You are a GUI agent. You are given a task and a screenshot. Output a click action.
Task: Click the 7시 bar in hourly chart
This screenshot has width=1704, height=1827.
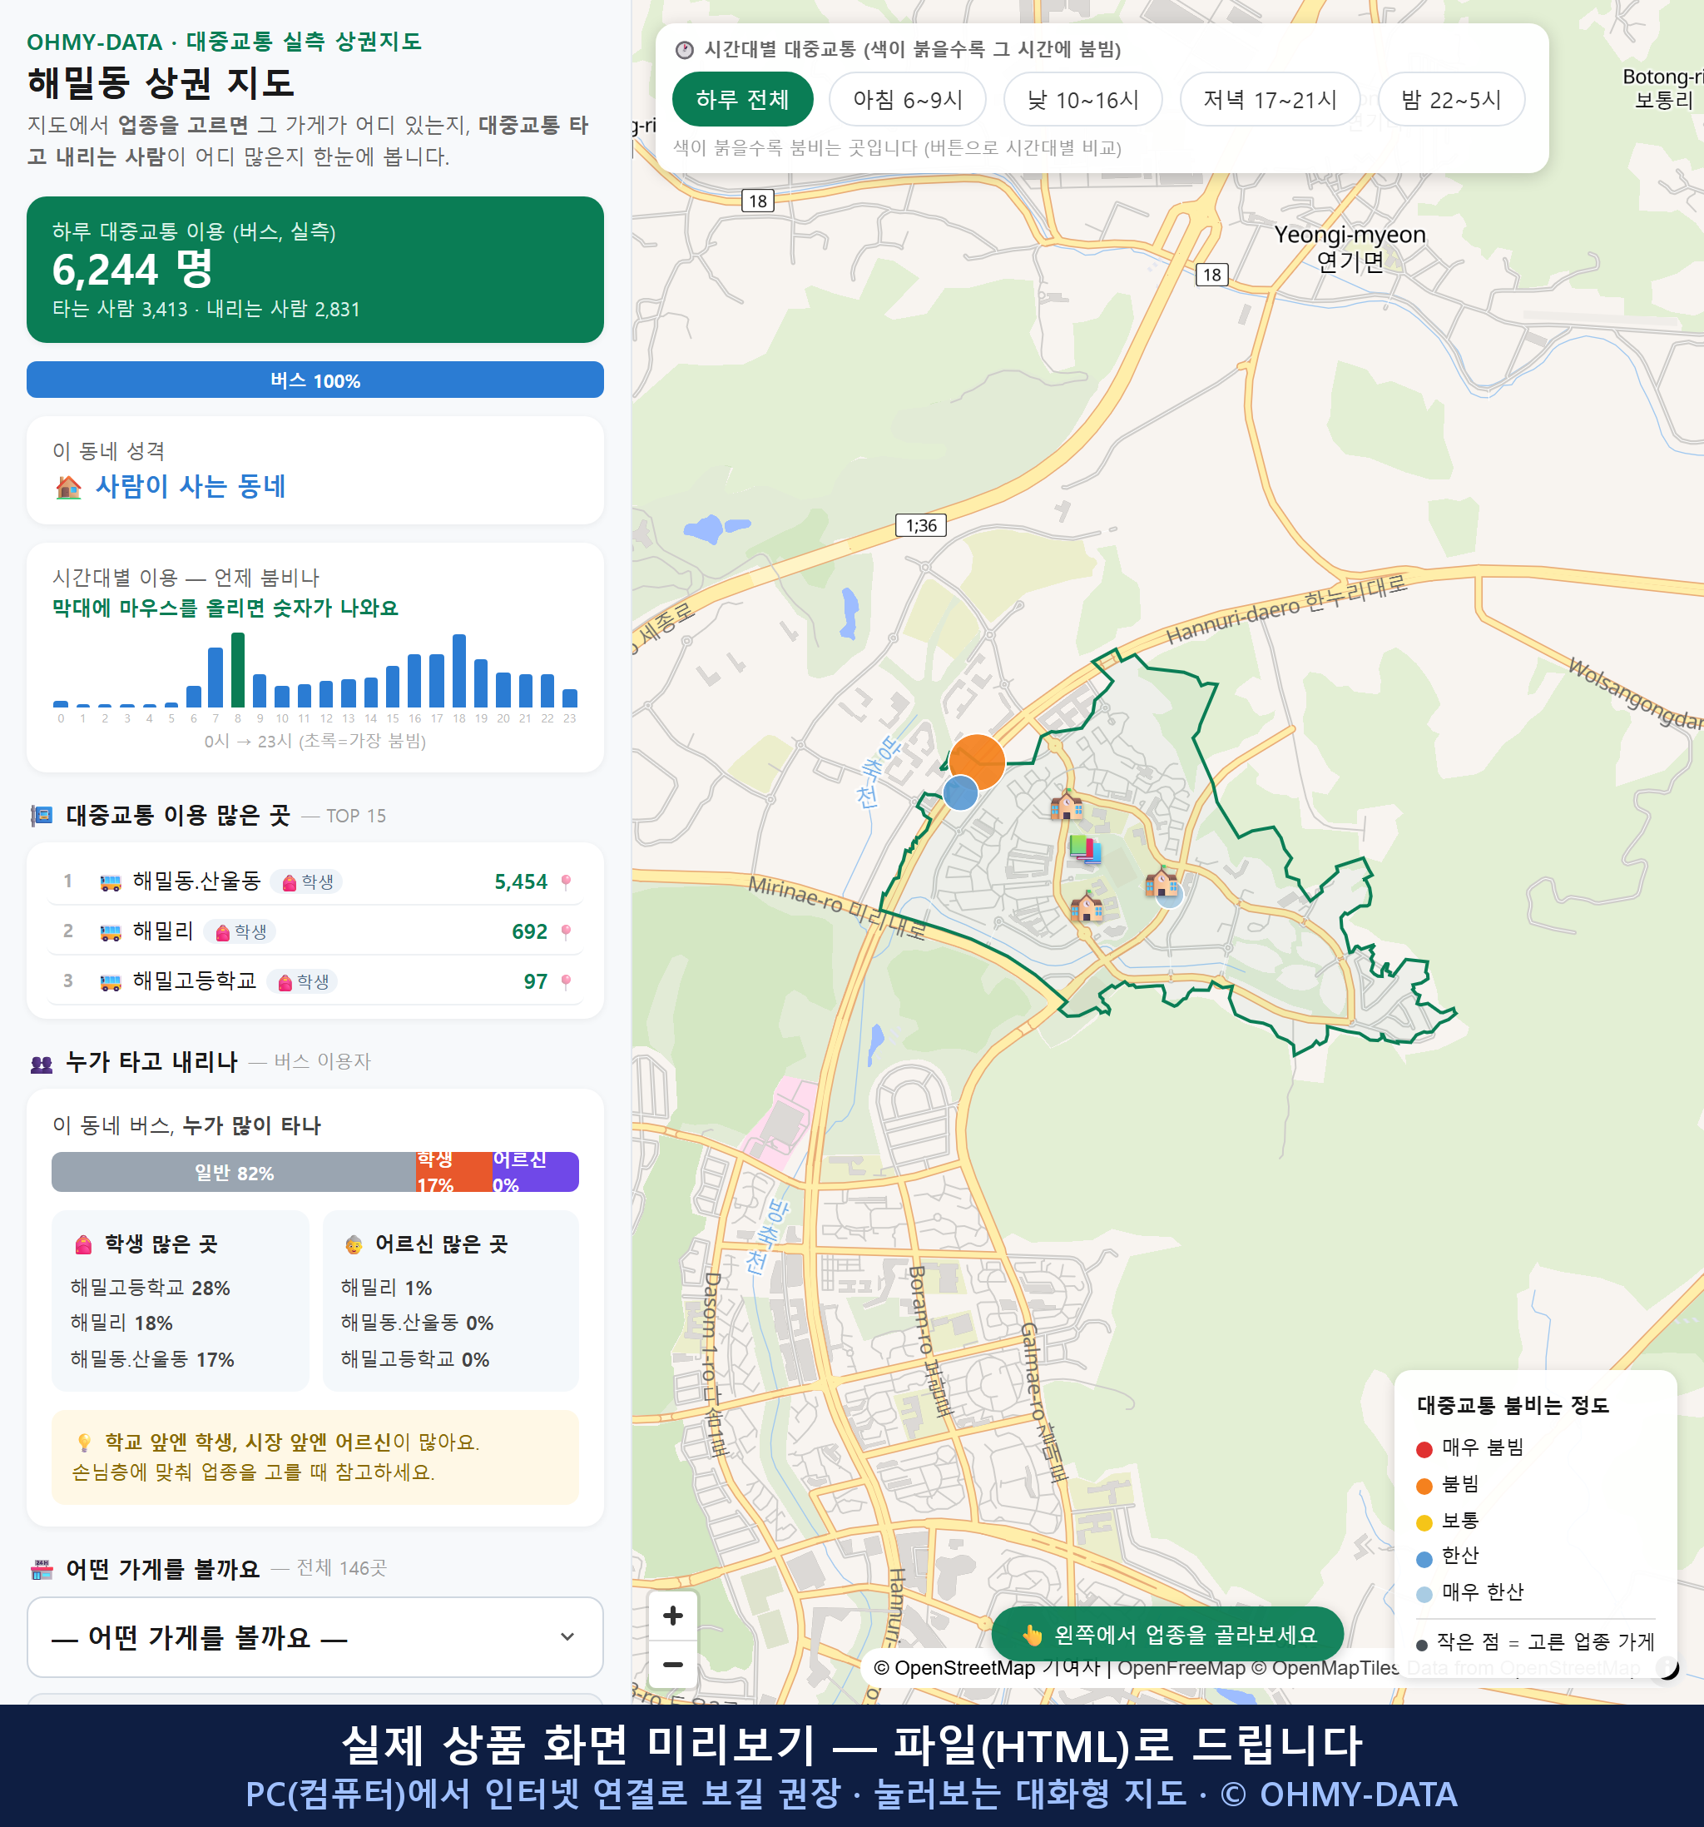(x=215, y=678)
